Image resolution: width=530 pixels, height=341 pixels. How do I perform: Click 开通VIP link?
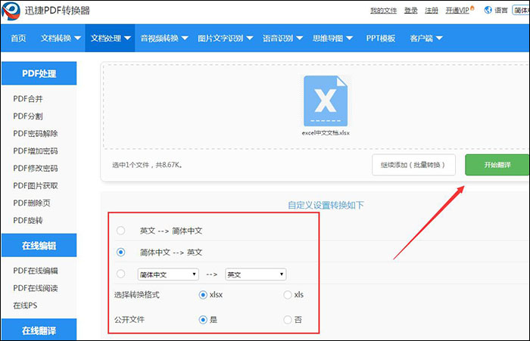click(x=457, y=11)
